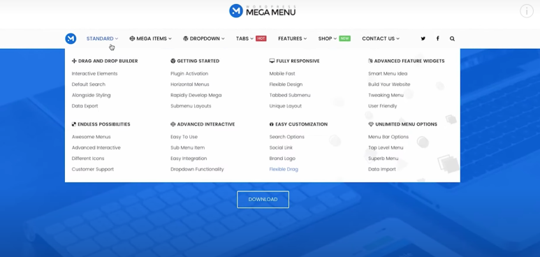Click the blue M logo in navbar
The image size is (540, 257).
(71, 38)
